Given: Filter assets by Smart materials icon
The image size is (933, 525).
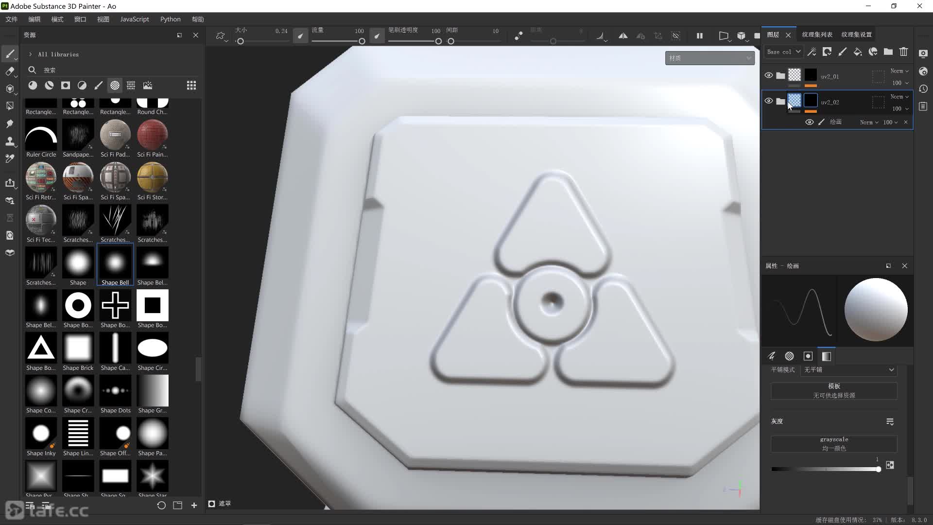Looking at the screenshot, I should 49,86.
